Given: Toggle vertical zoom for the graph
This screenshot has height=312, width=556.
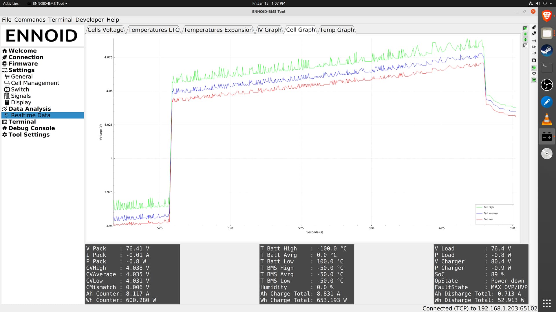Looking at the screenshot, I should click(x=525, y=40).
